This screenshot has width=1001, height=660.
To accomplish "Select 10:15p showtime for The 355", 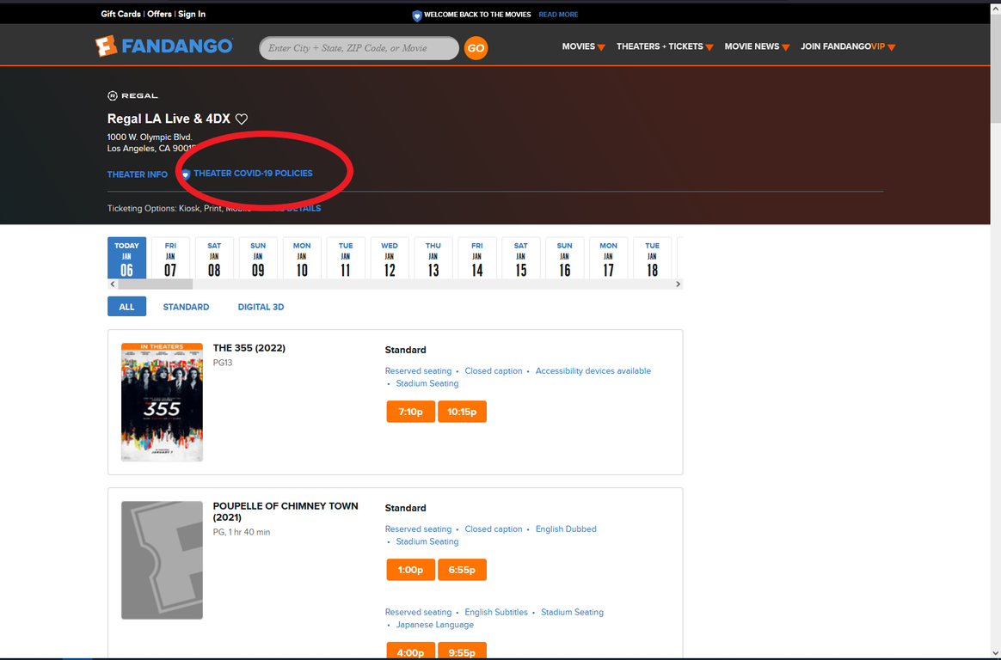I will click(x=462, y=412).
